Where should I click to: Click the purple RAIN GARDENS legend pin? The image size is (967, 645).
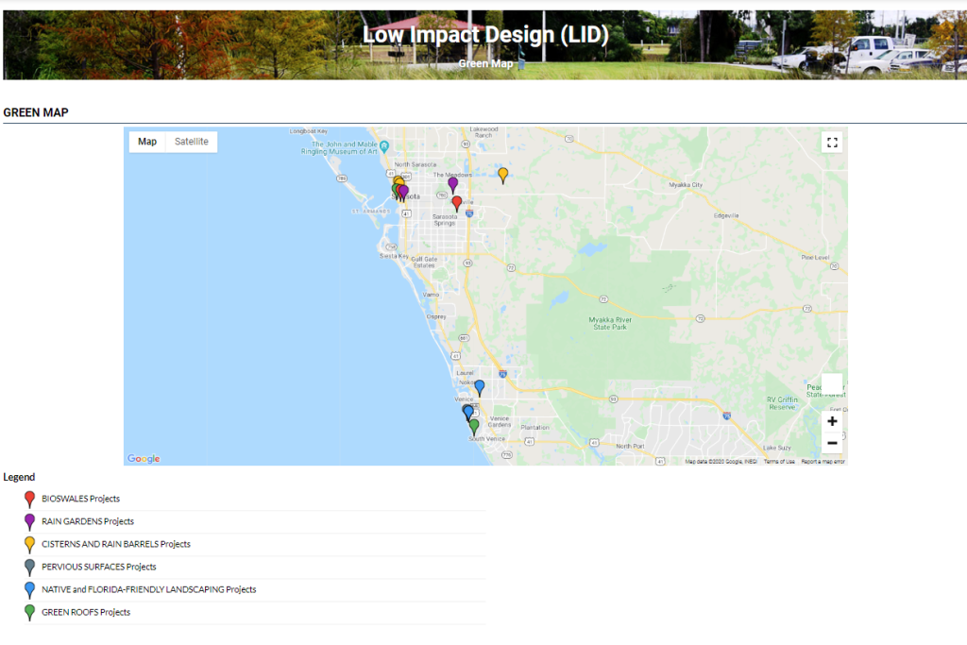(x=29, y=520)
